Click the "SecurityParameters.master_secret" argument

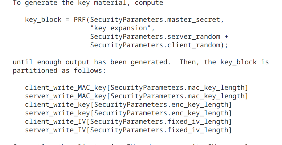[155, 20]
